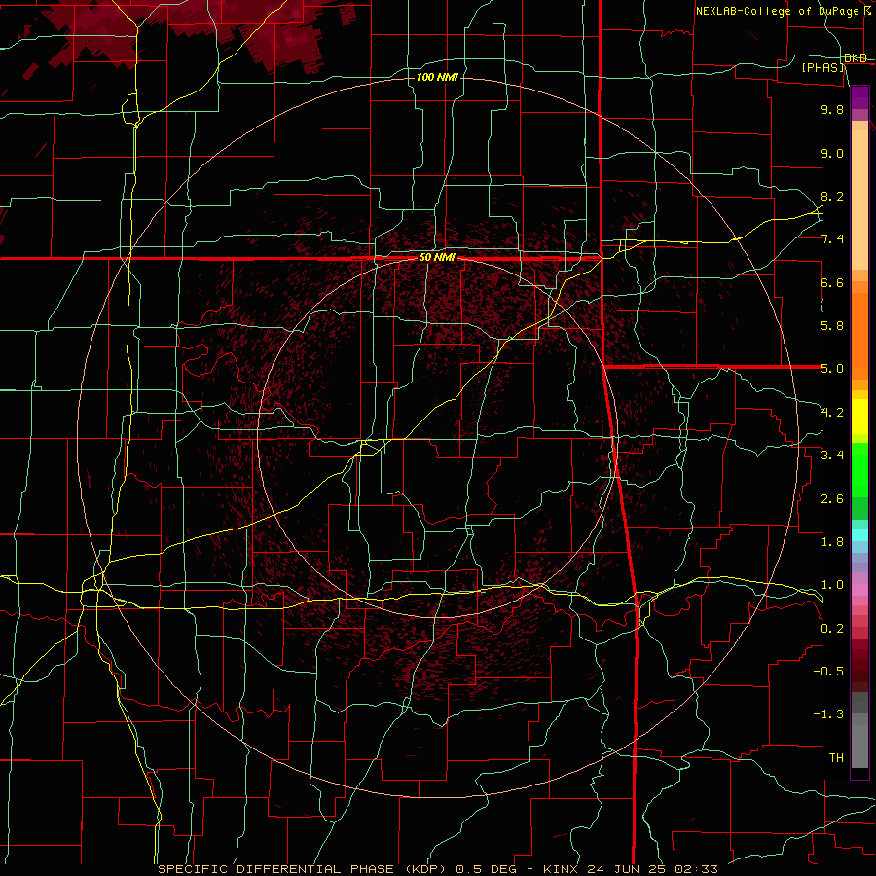This screenshot has height=876, width=876.
Task: Pick the purple swatch at legend top
Action: 859,97
